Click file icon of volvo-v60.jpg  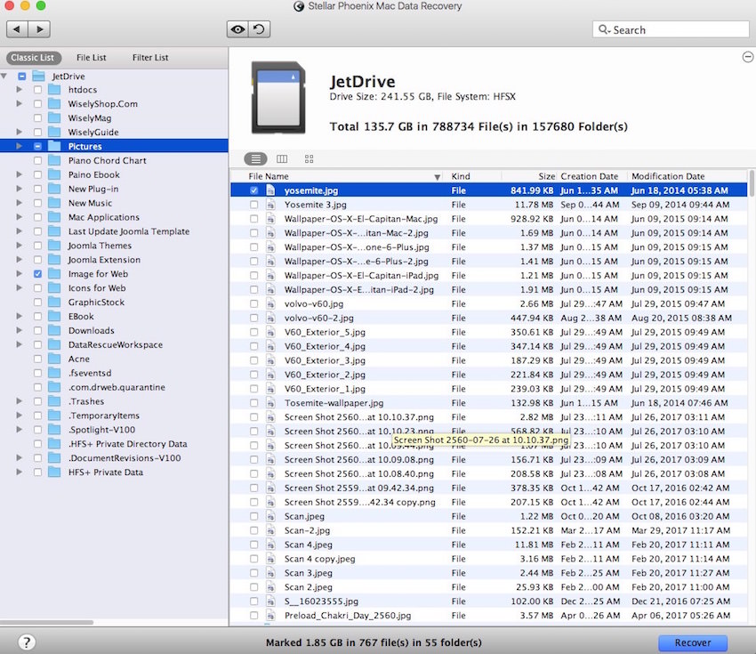pos(270,303)
